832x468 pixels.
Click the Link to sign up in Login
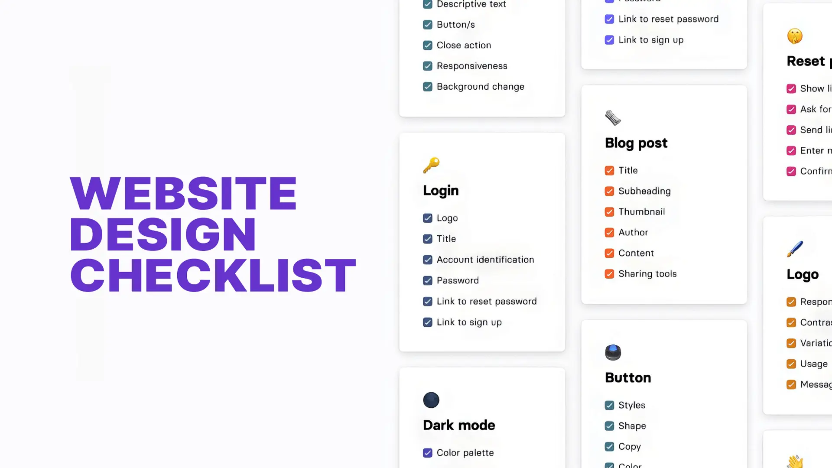click(x=469, y=322)
